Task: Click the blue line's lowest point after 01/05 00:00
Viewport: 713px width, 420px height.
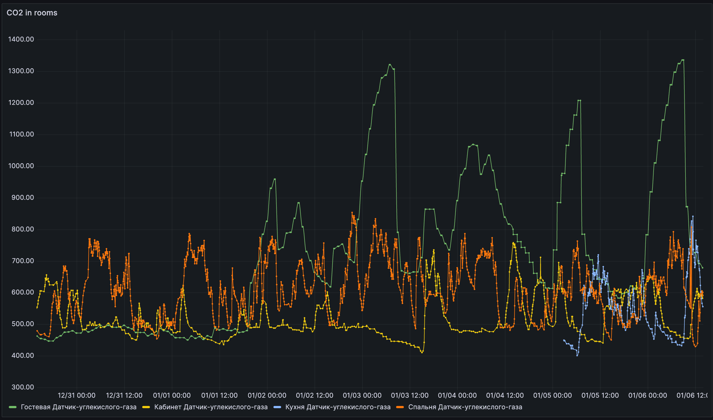Action: click(x=577, y=355)
